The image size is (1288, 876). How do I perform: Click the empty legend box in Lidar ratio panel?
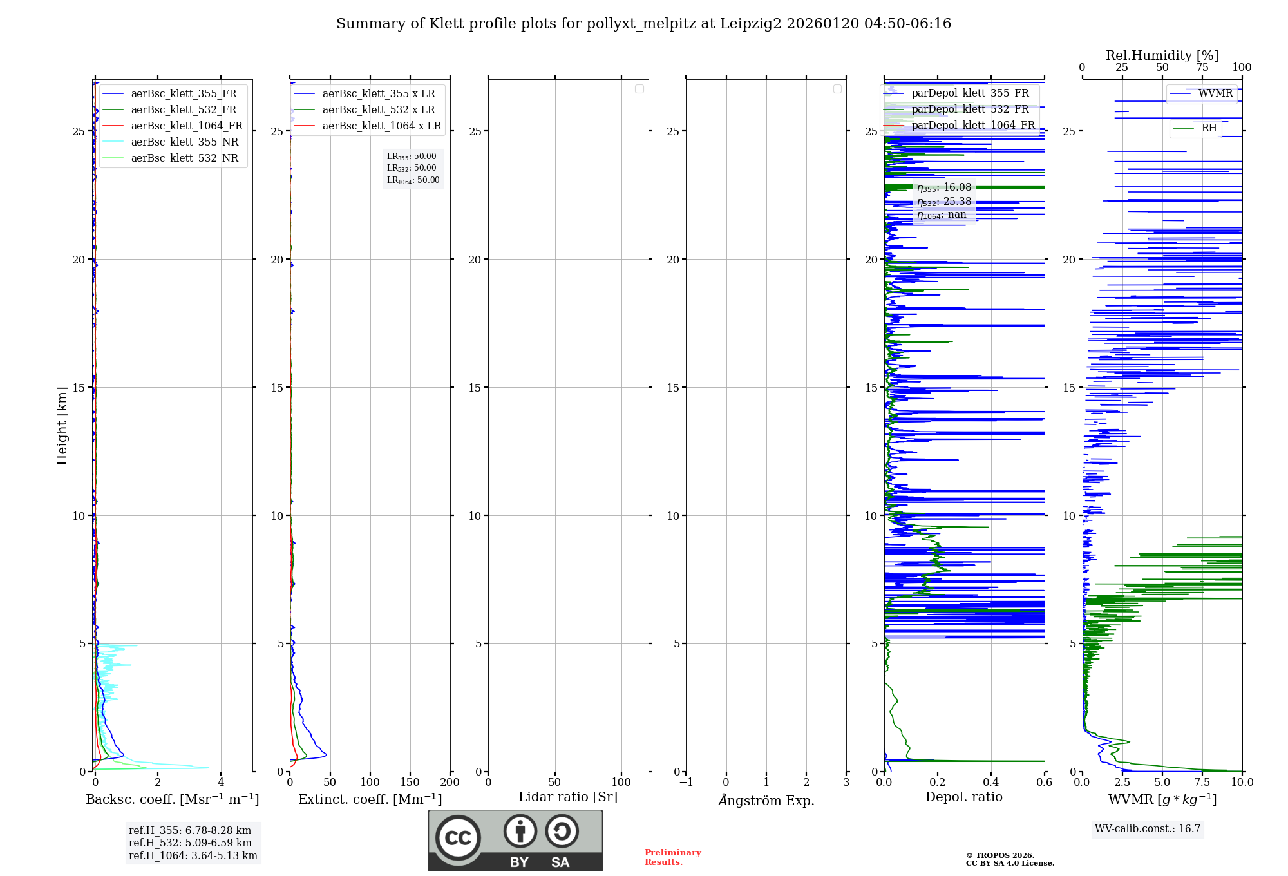pyautogui.click(x=639, y=89)
